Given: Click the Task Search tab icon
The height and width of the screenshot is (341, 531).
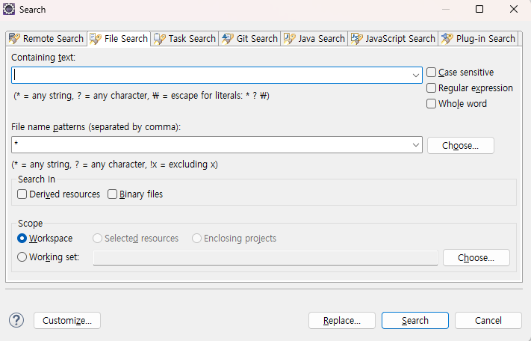Looking at the screenshot, I should click(159, 39).
